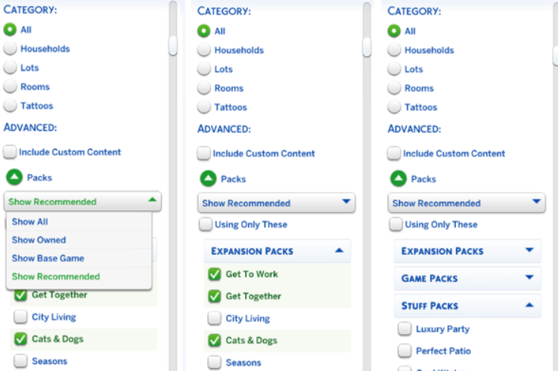
Task: Collapse the expanded Expansion Packs header in middle panel
Action: [x=338, y=251]
